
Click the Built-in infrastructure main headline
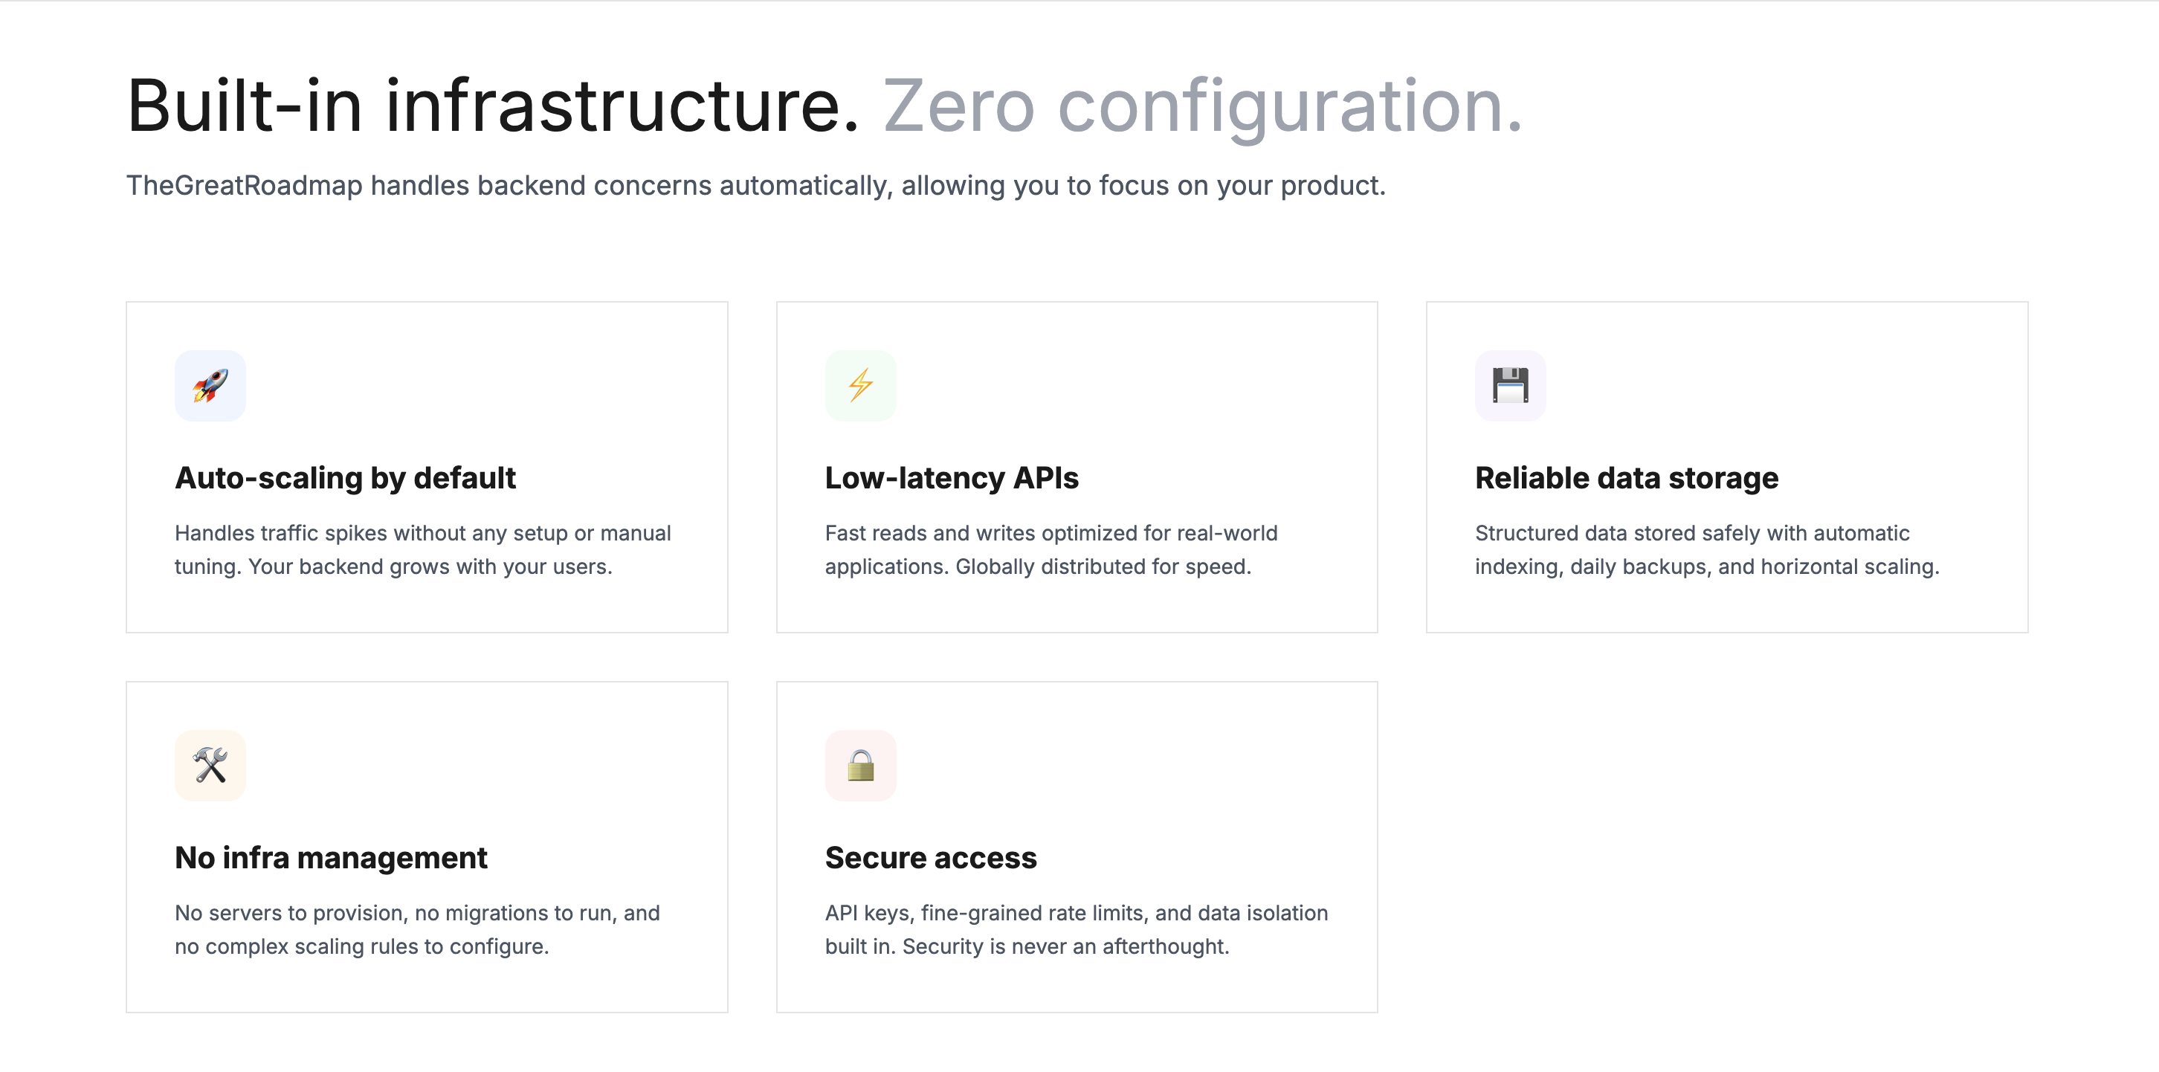tap(493, 106)
